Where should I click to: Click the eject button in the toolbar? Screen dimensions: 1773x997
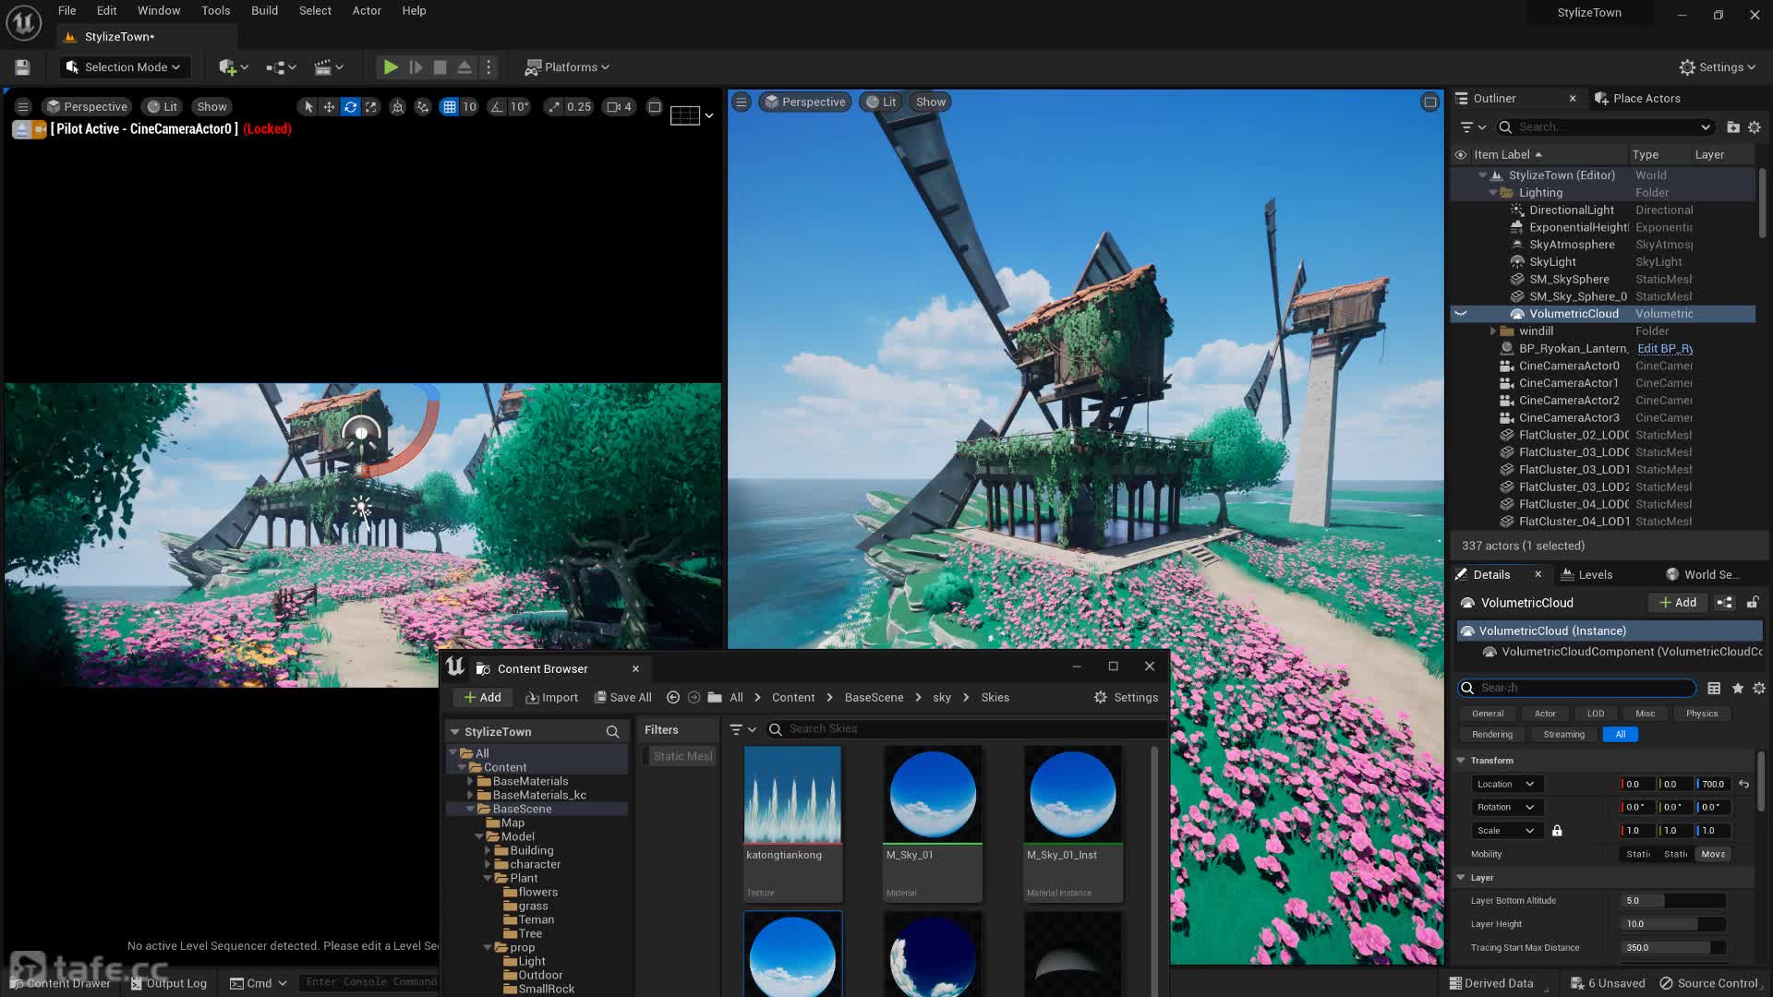click(x=464, y=67)
